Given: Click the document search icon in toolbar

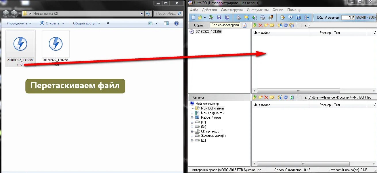Looking at the screenshot, I should click(282, 18).
